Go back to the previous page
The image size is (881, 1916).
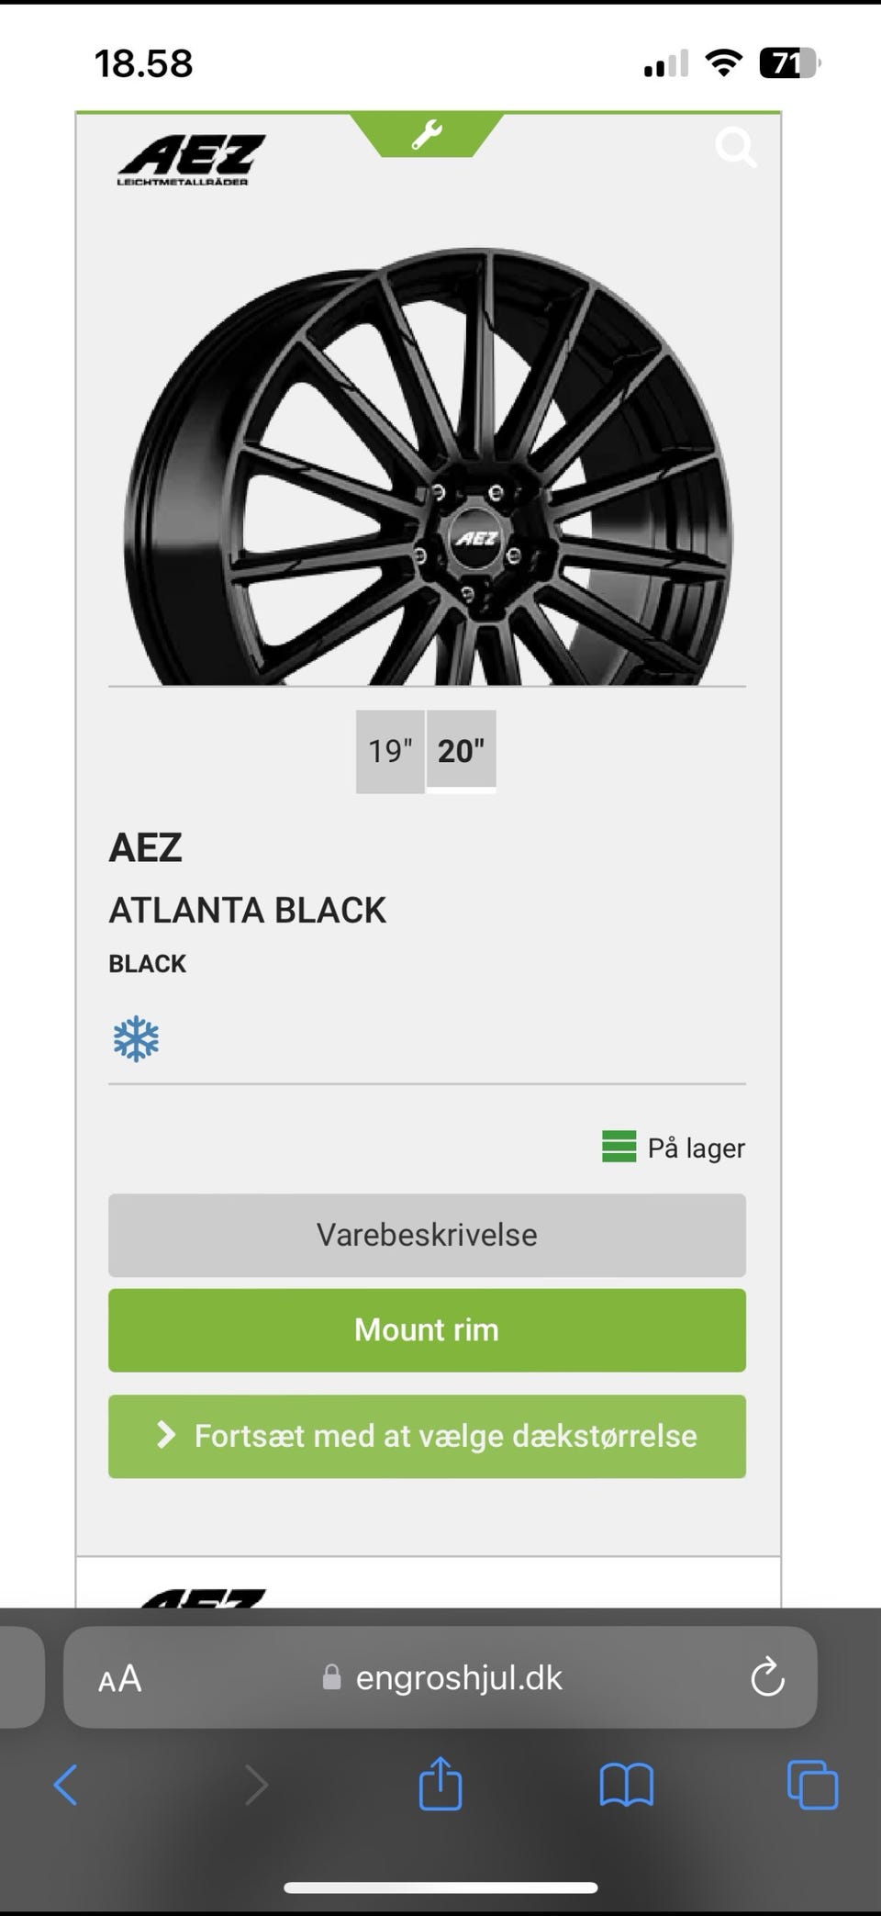click(66, 1786)
